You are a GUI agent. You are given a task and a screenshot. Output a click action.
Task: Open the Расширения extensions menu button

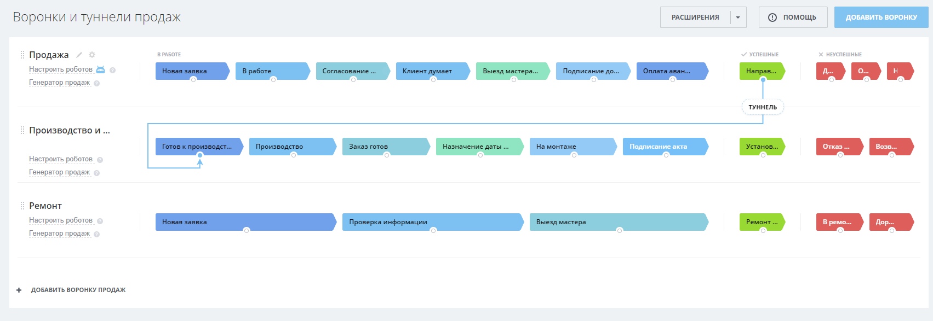pyautogui.click(x=695, y=17)
